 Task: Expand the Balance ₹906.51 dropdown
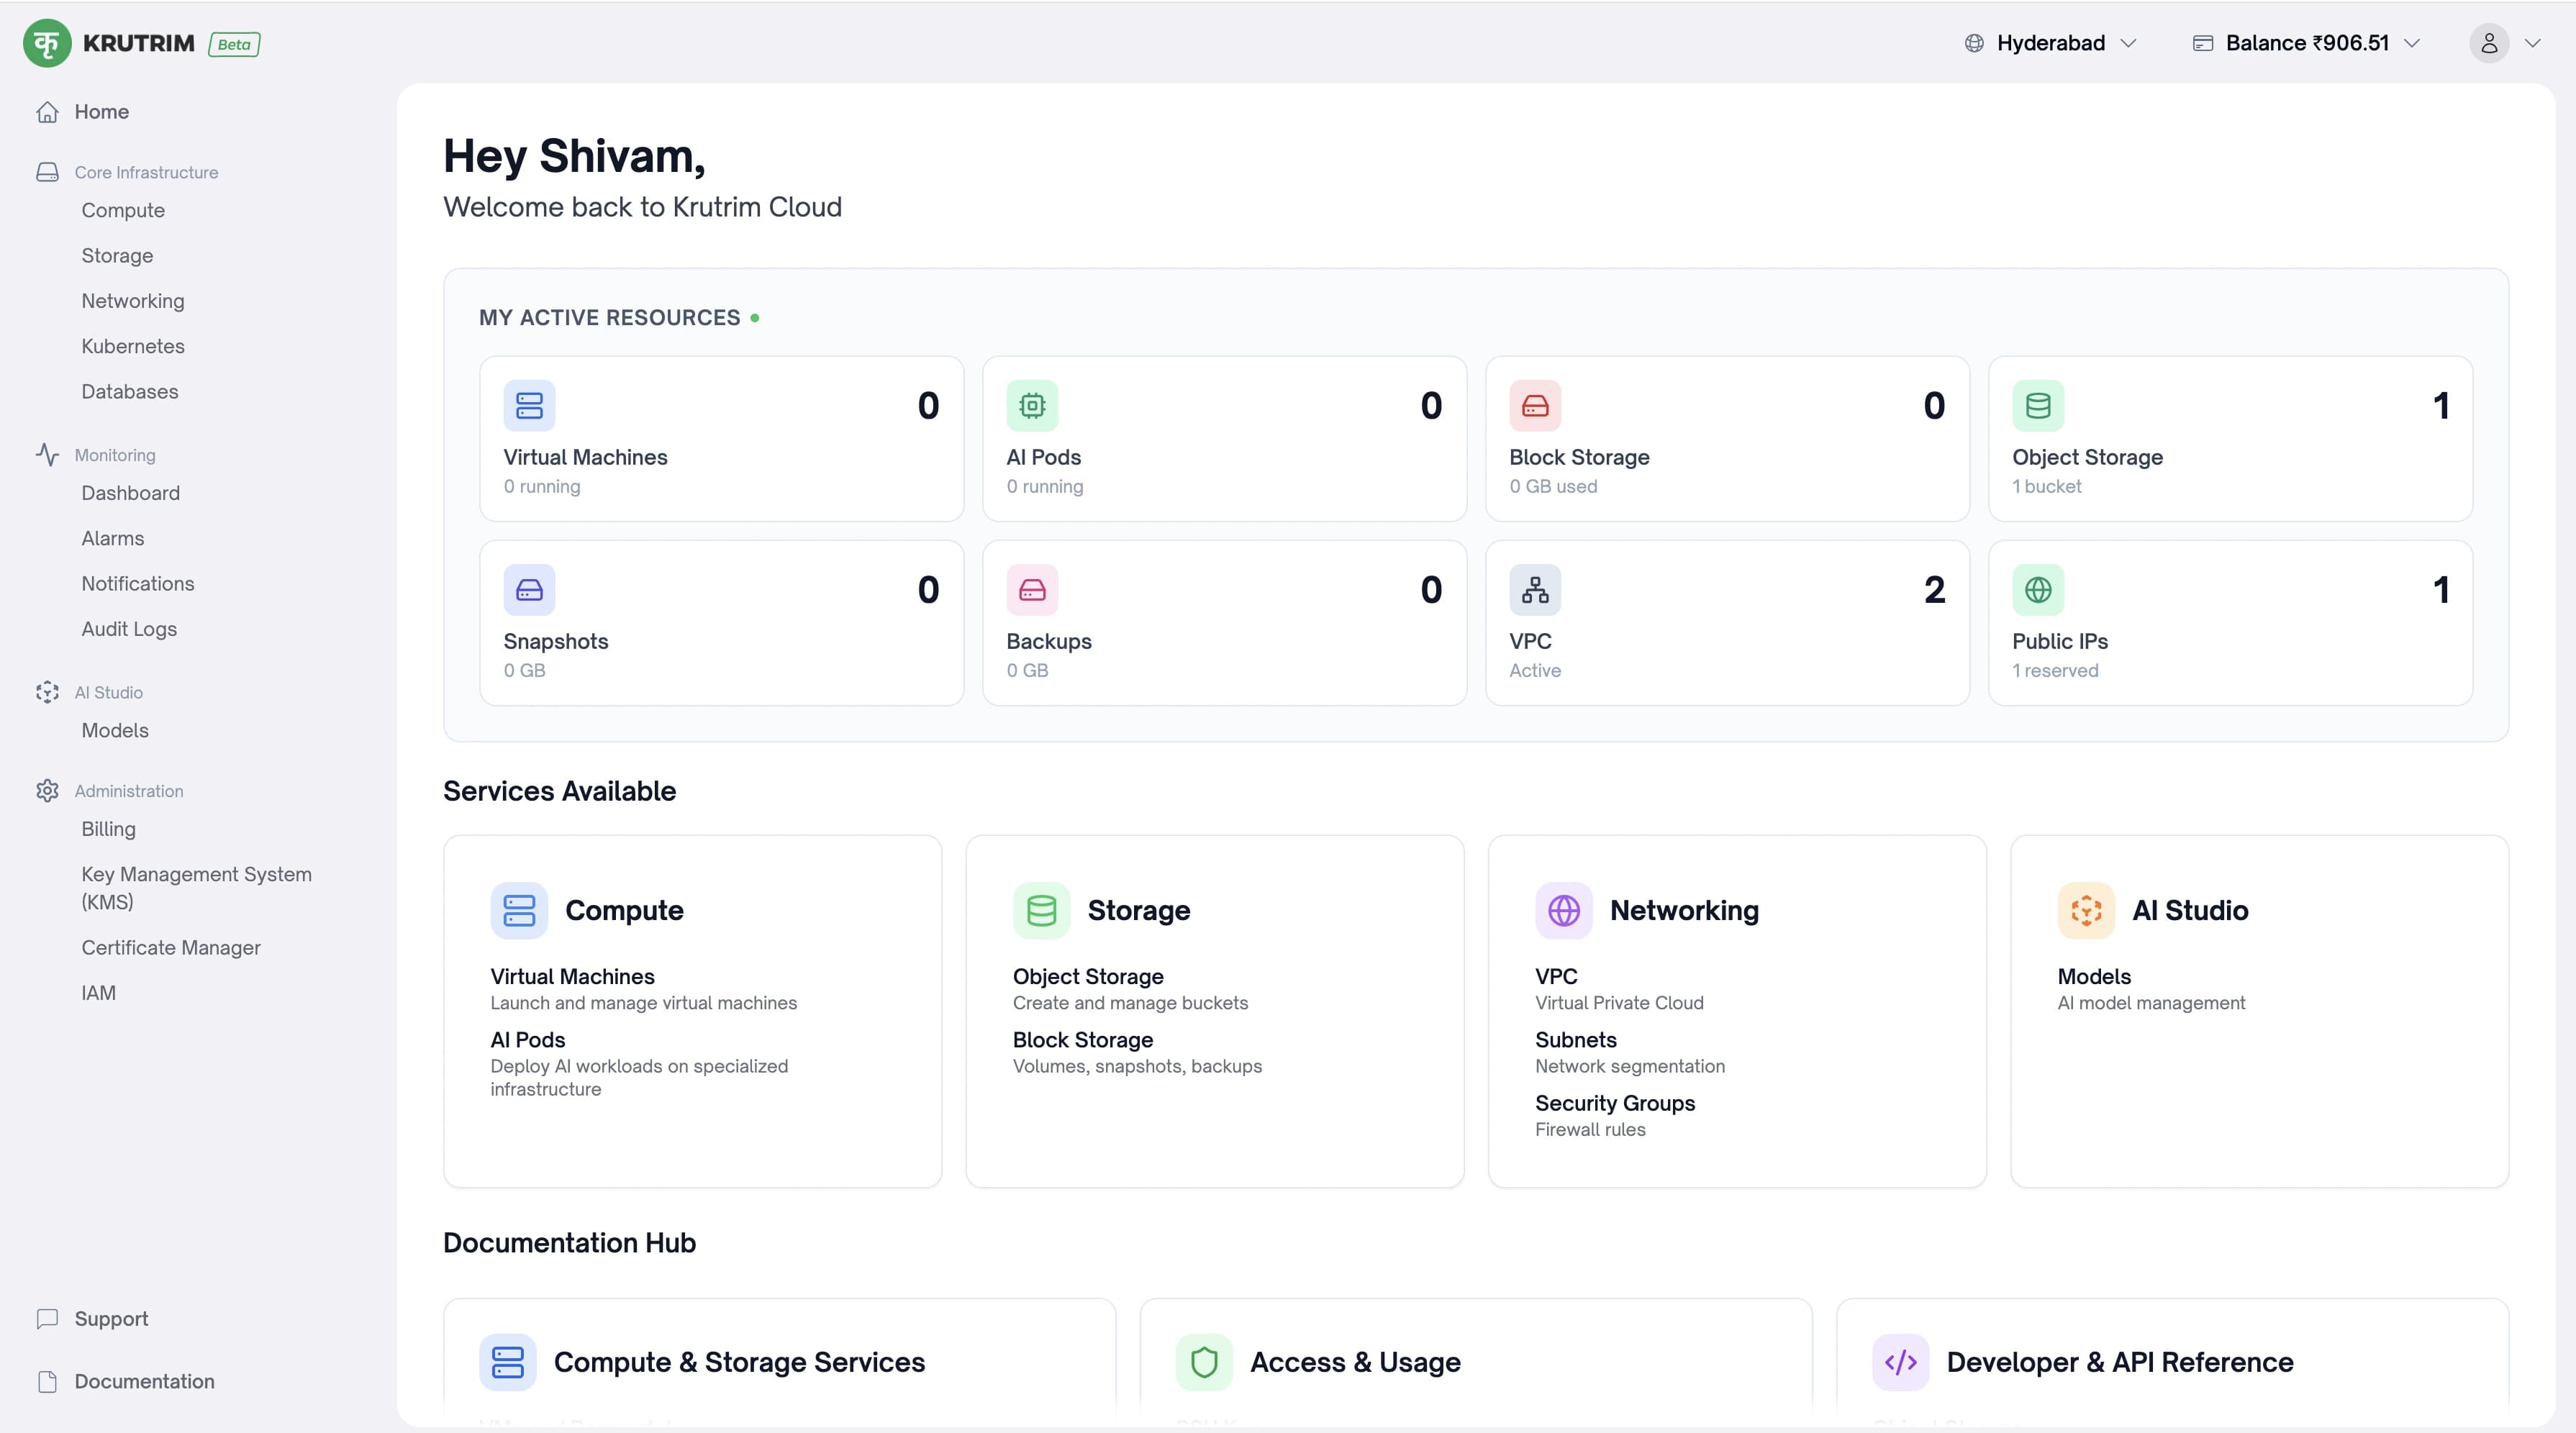click(x=2306, y=43)
